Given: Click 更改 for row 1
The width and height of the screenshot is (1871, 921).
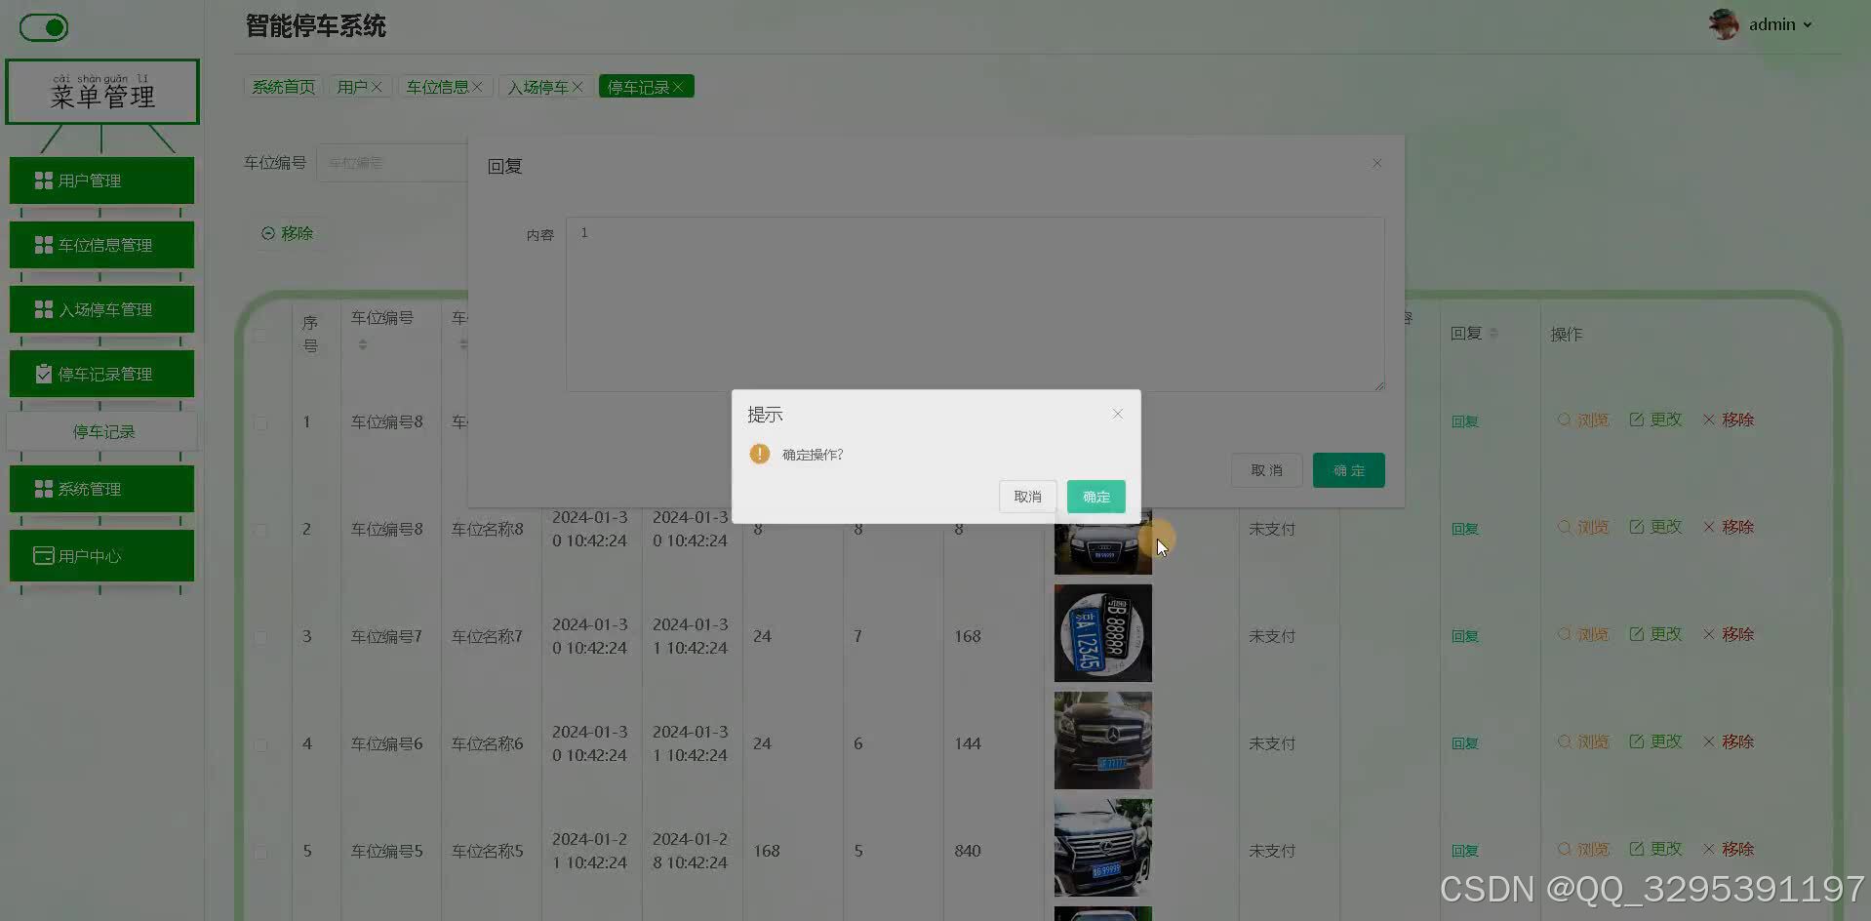Looking at the screenshot, I should 1655,420.
